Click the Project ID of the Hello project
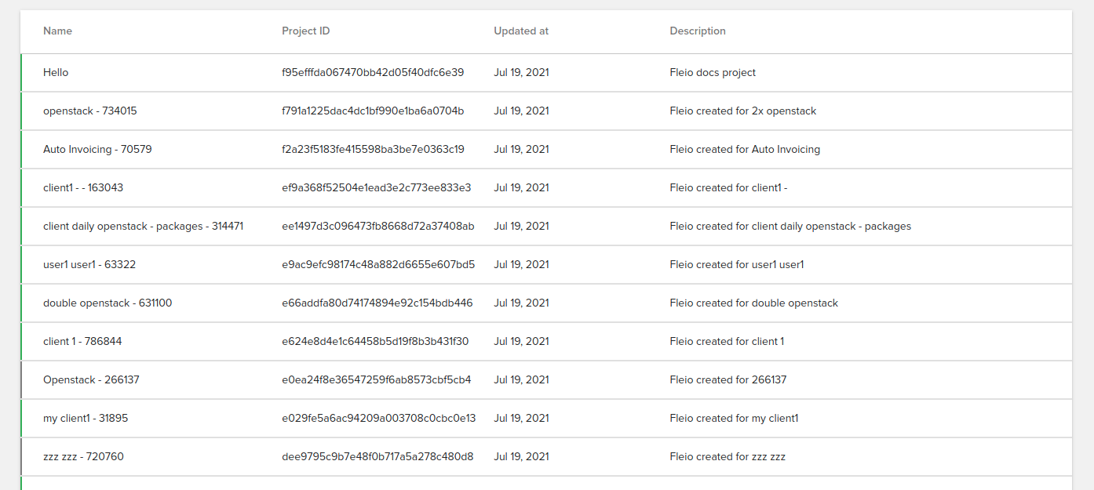This screenshot has width=1094, height=490. coord(373,72)
